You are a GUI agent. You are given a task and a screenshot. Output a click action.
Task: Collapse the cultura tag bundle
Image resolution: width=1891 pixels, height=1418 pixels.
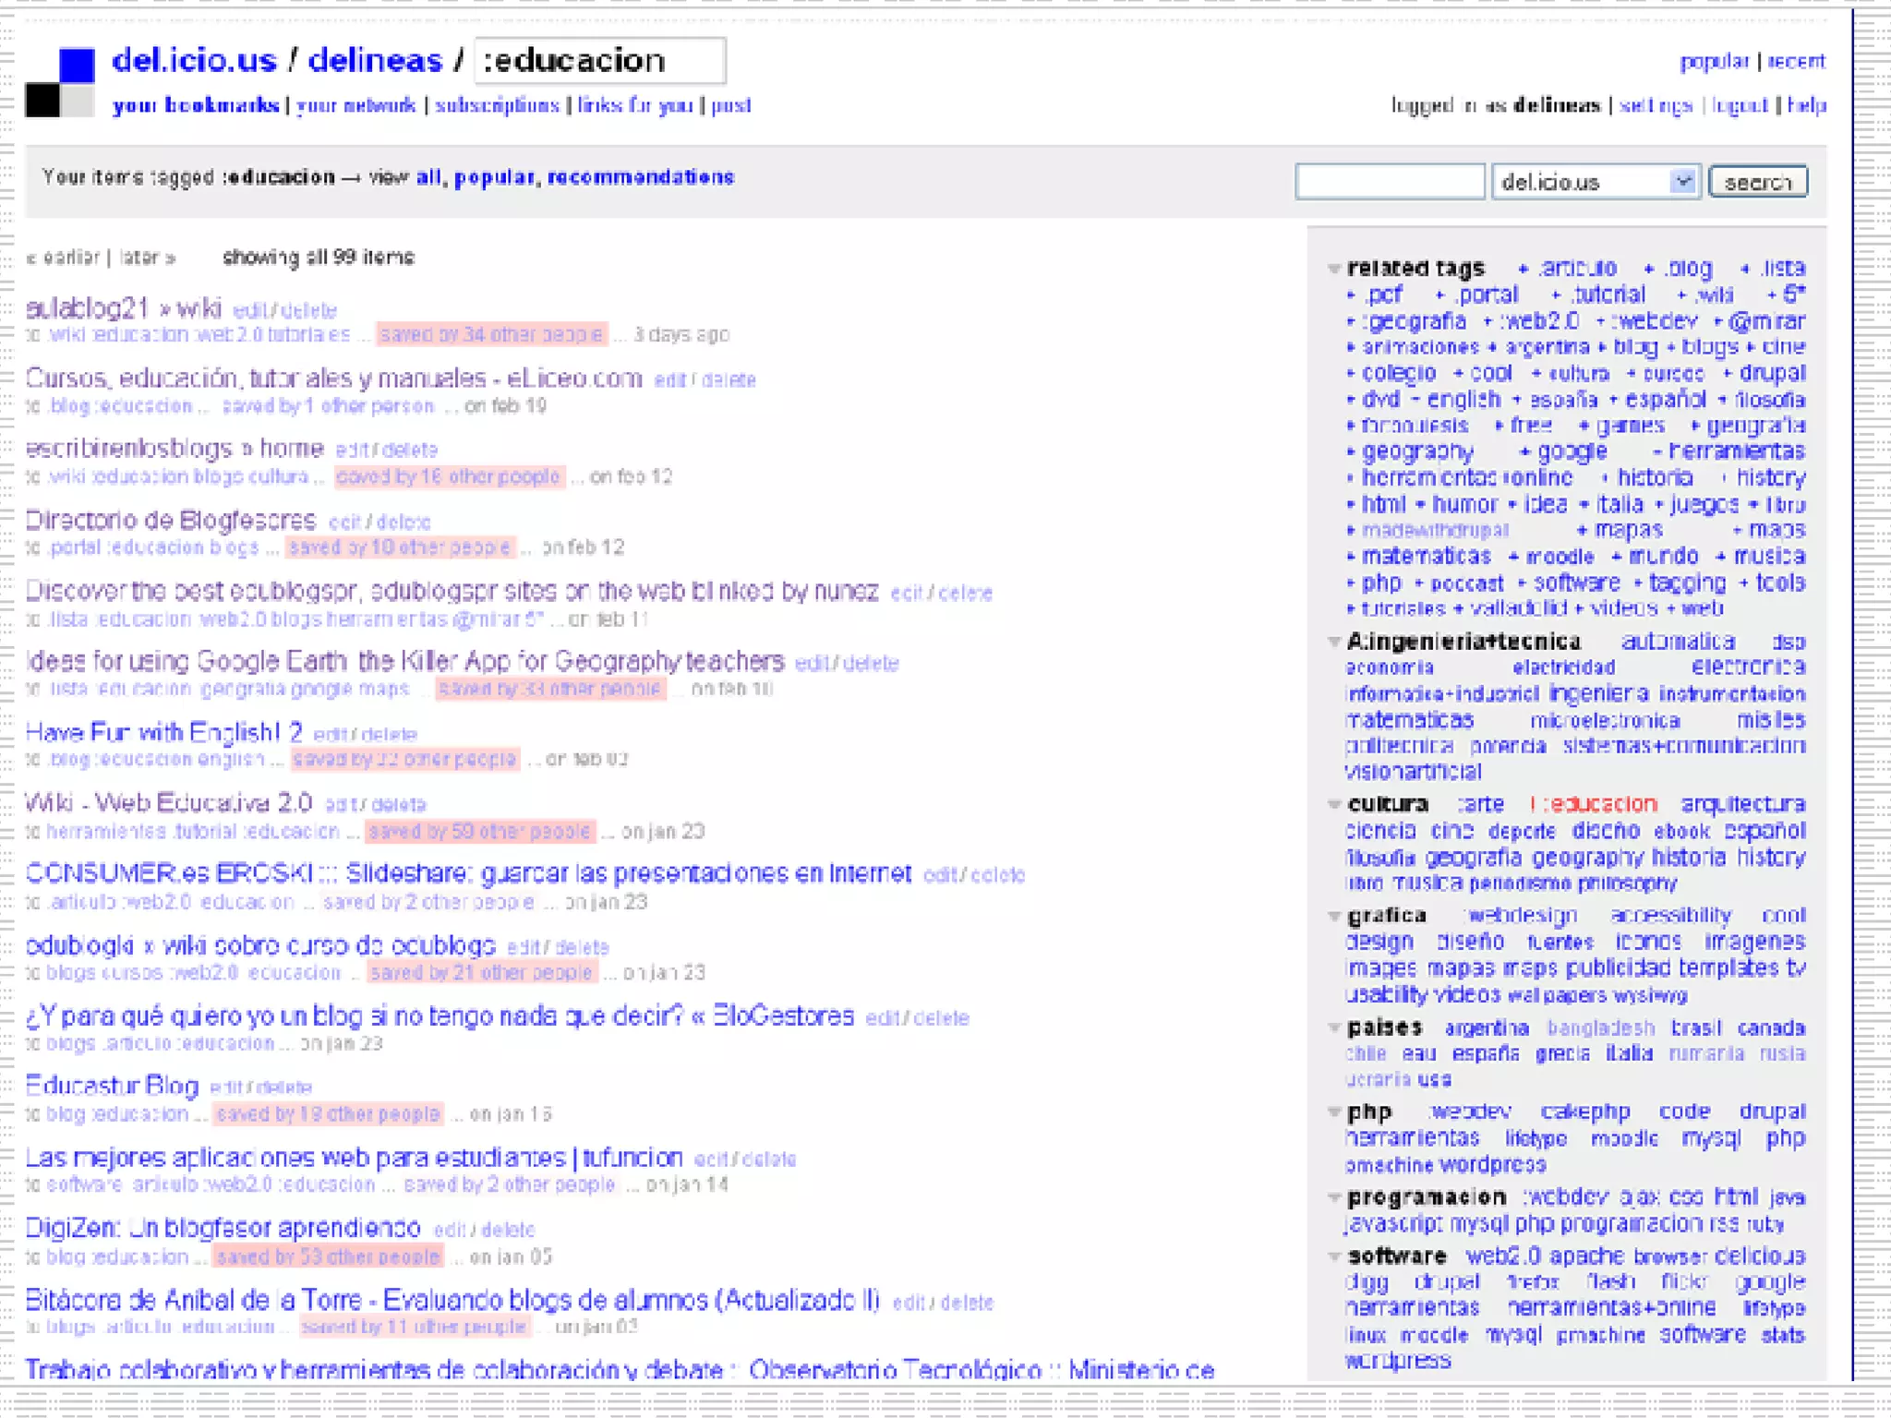point(1333,805)
